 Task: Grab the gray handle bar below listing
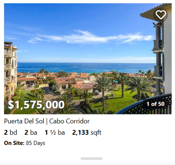coord(91,158)
